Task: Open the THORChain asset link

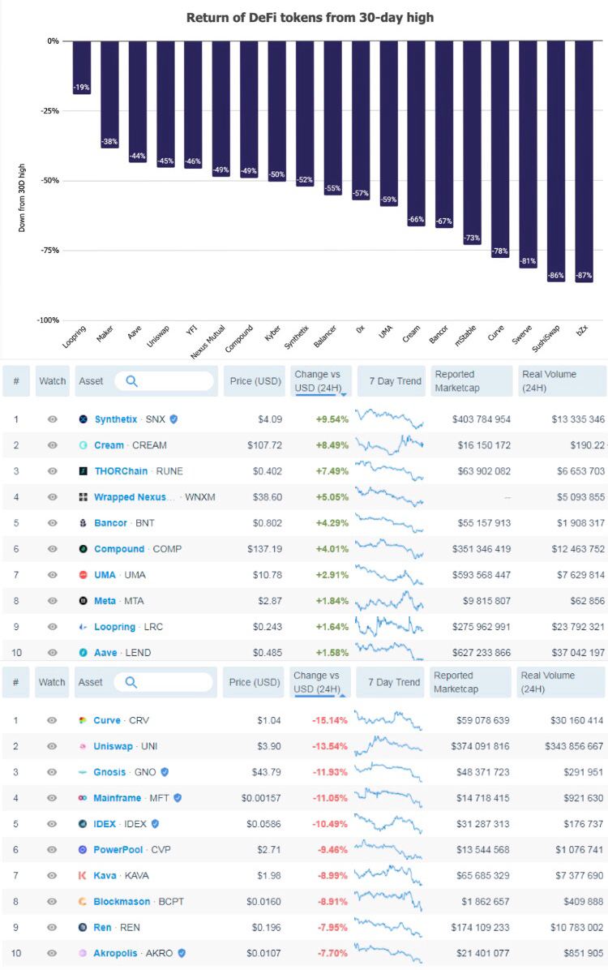Action: tap(122, 471)
